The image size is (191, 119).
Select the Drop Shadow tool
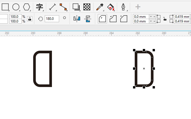point(76,7)
